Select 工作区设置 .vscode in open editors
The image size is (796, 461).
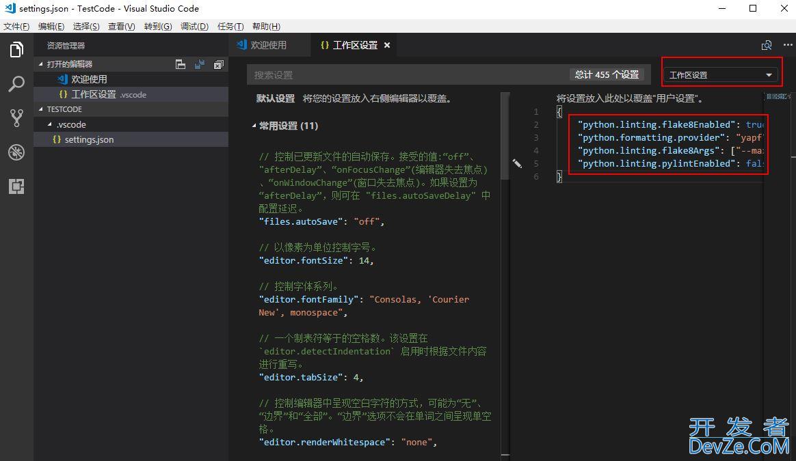(x=131, y=94)
